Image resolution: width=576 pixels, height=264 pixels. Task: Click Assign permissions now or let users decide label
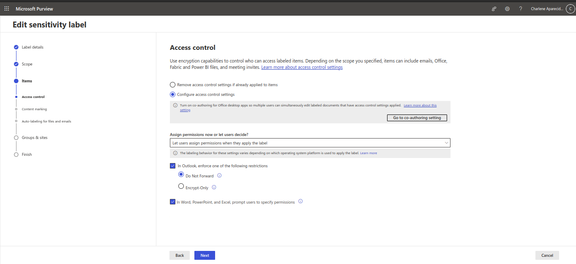click(209, 134)
